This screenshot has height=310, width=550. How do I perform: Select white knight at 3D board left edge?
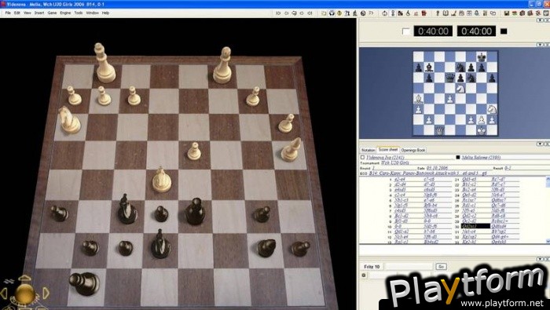[x=69, y=120]
